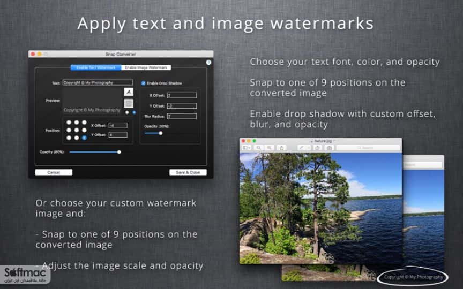Click zoom out magnifier in Preview toolbar
Image resolution: width=463 pixels, height=289 pixels.
(x=259, y=148)
